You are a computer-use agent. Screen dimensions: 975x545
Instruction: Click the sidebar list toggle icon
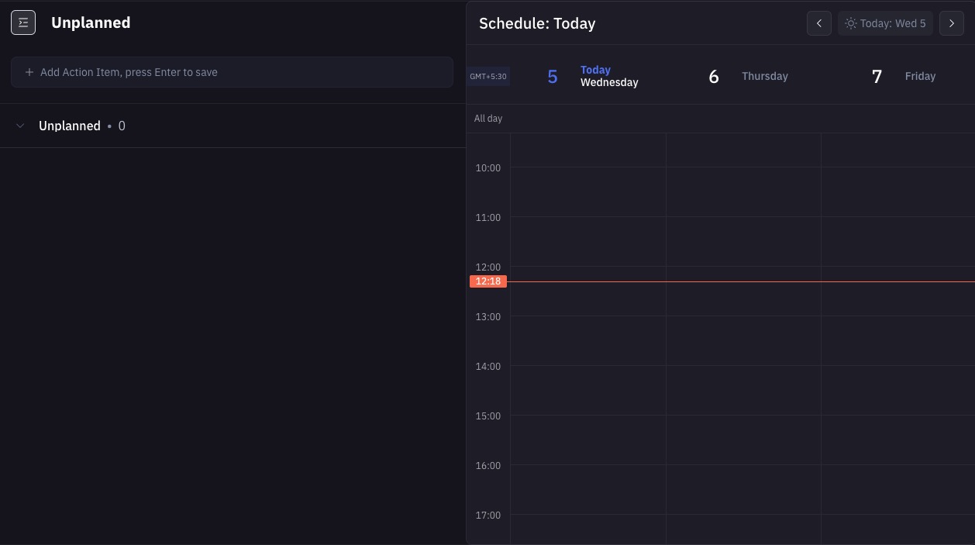point(22,22)
